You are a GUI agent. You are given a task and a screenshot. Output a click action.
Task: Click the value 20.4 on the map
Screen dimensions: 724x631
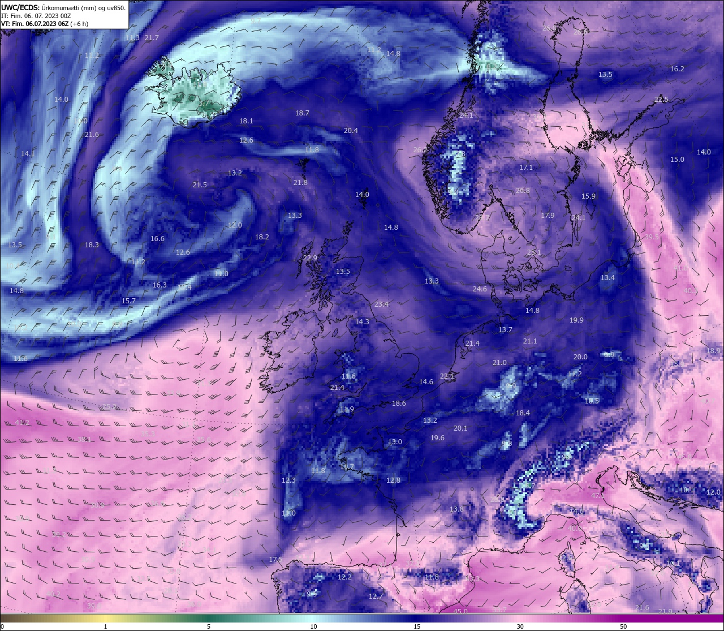[351, 131]
